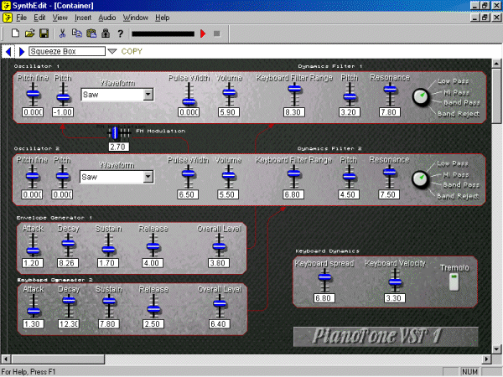
Task: Click the New file toolbar icon
Action: 15,34
